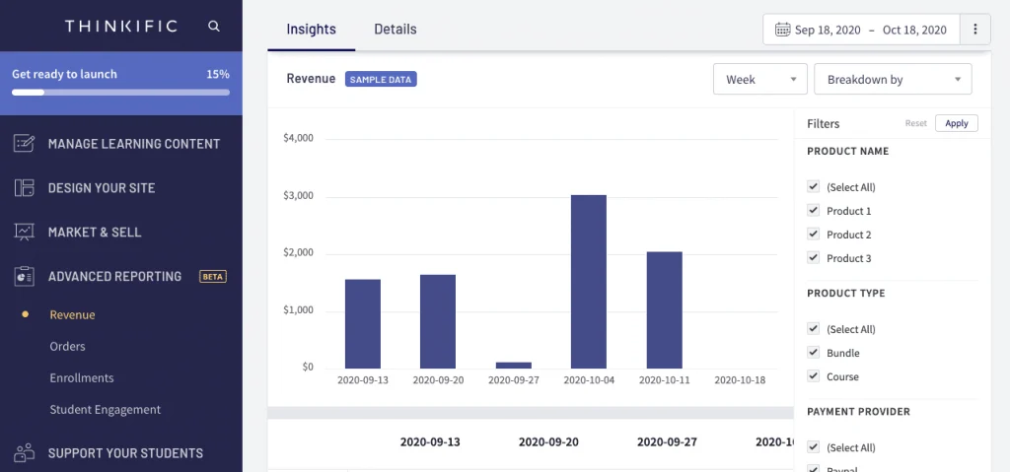Image resolution: width=1010 pixels, height=472 pixels.
Task: Click the Manage Learning Content icon
Action: (x=25, y=144)
